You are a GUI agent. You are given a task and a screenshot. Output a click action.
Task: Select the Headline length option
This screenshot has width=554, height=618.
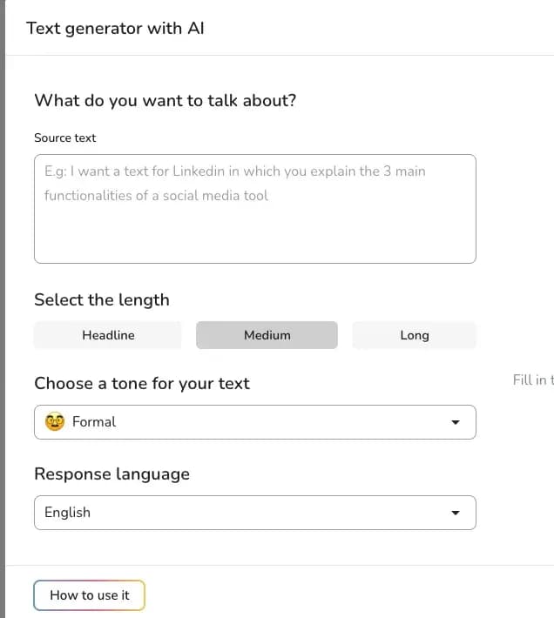[x=108, y=335]
